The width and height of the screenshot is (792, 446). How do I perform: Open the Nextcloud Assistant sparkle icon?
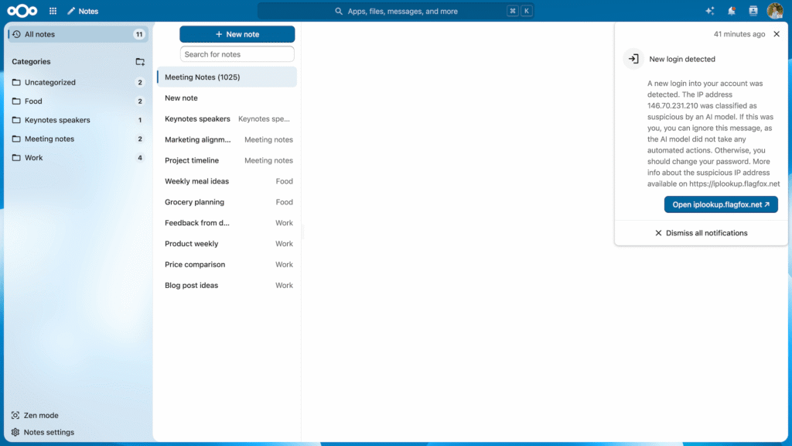(710, 11)
